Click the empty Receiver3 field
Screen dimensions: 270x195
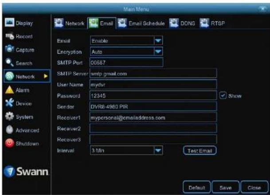153,140
